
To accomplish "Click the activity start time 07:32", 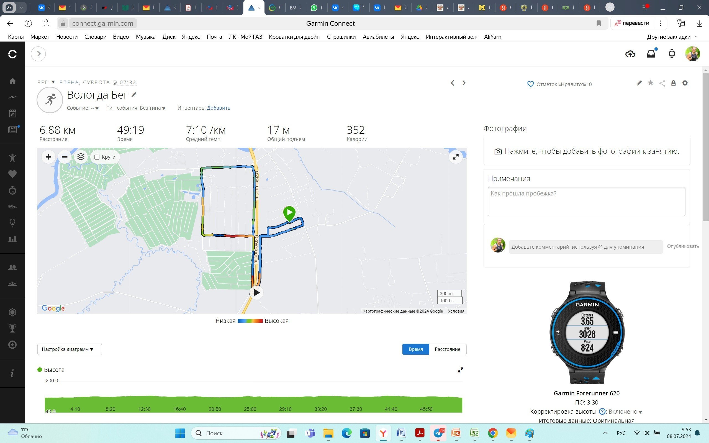I will (128, 83).
